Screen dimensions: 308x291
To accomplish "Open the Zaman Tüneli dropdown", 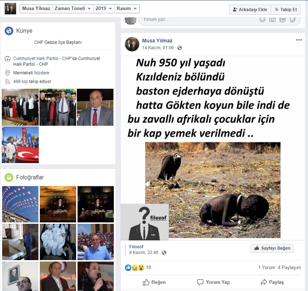I will point(73,9).
